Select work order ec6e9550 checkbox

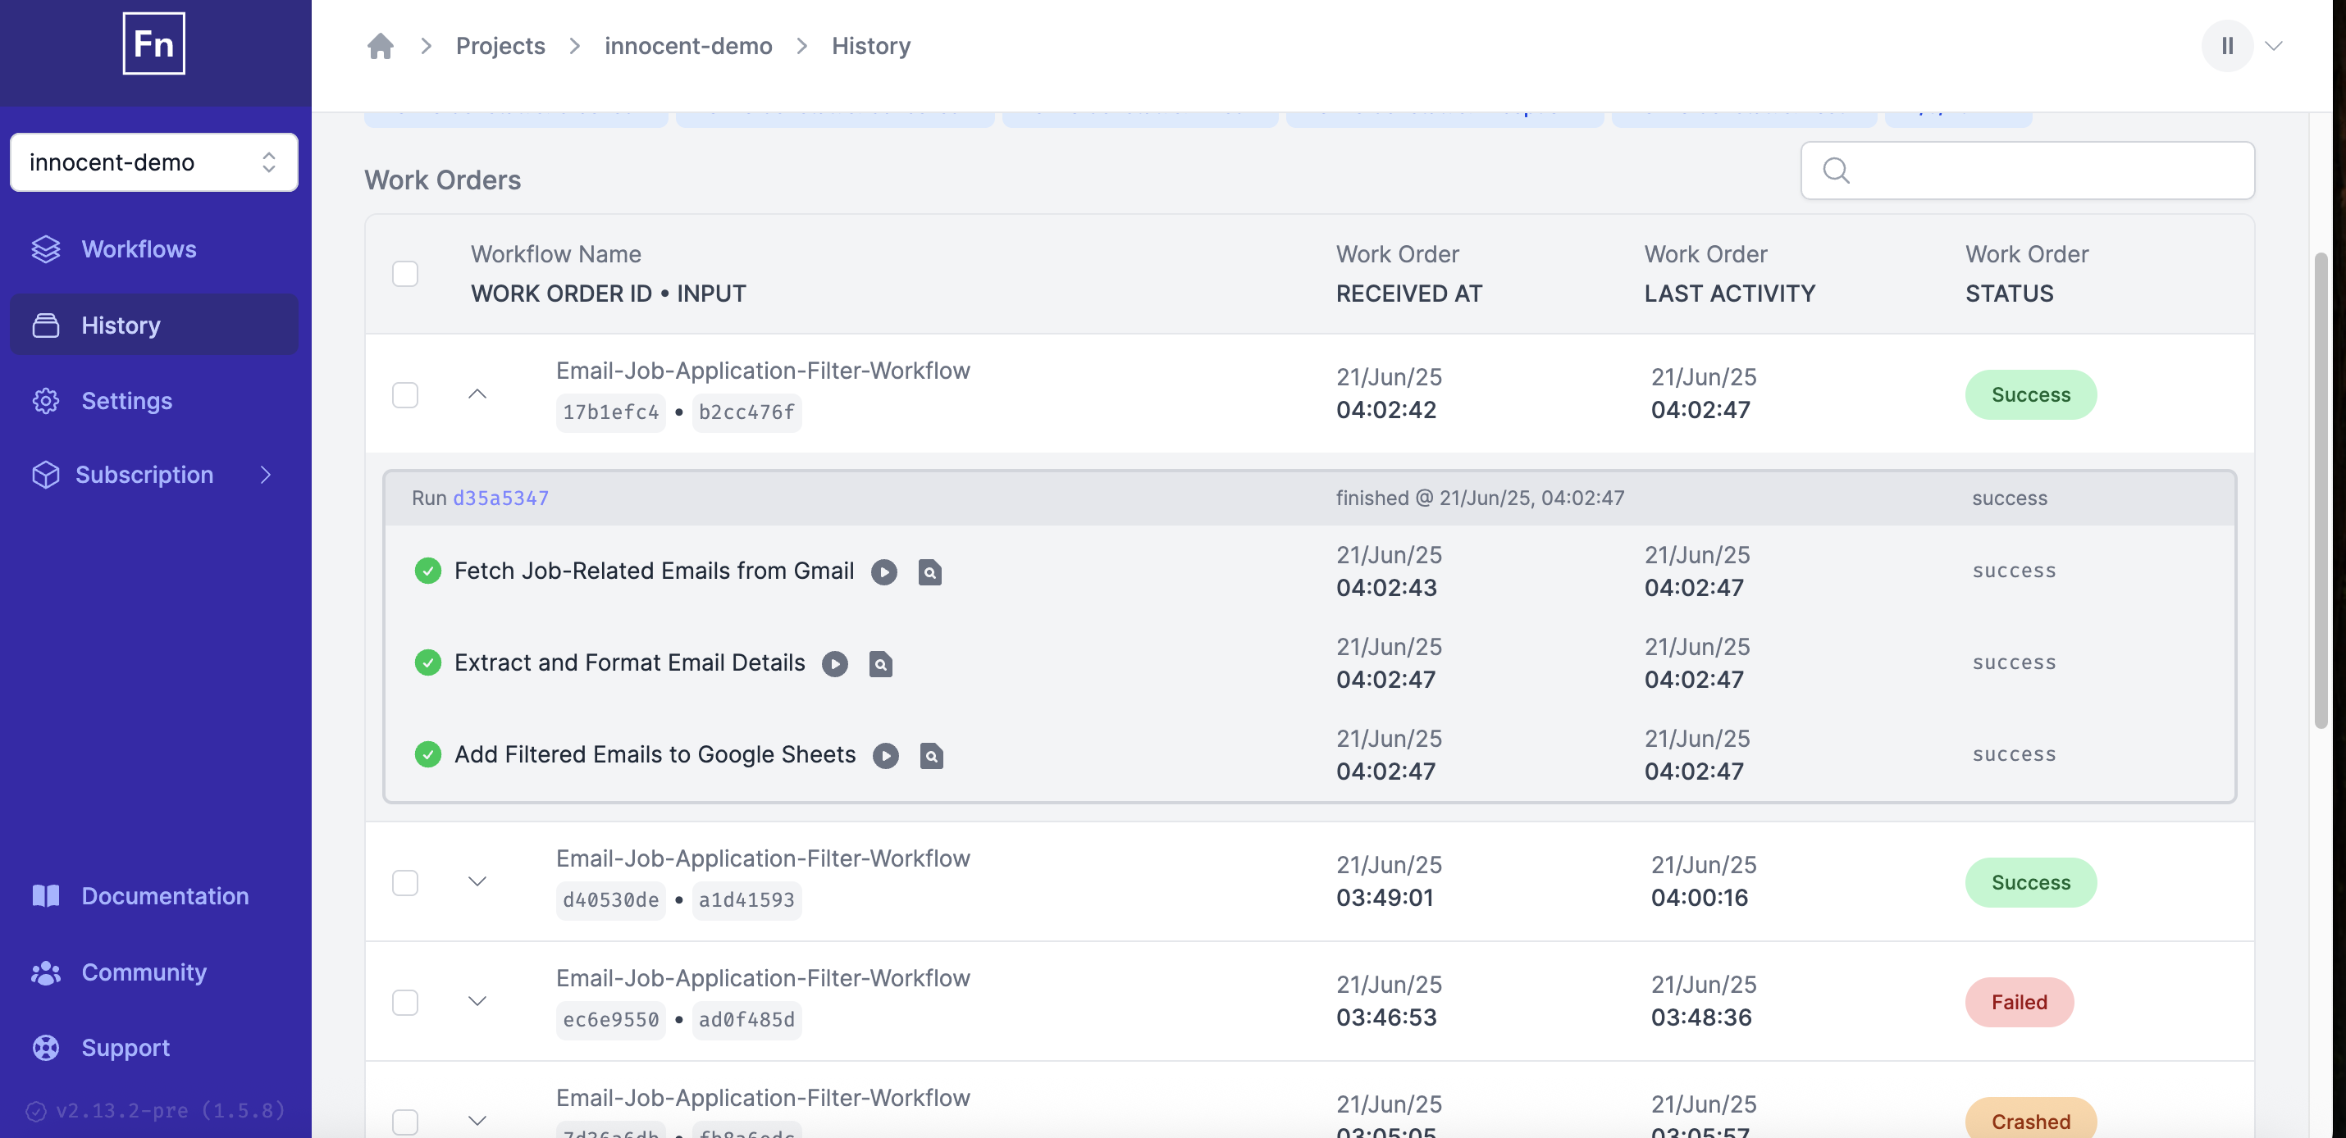[x=405, y=1001]
